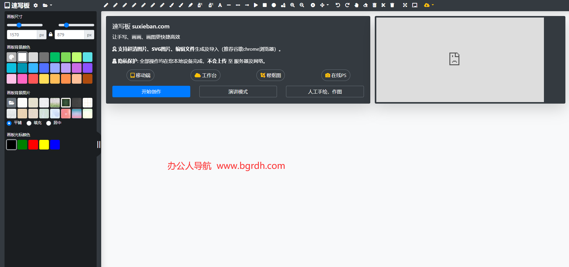Screen dimensions: 569x267
Task: Click the canvas width slider
Action: 25,25
